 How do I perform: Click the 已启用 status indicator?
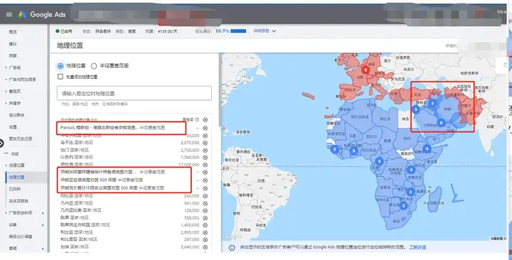tap(64, 31)
